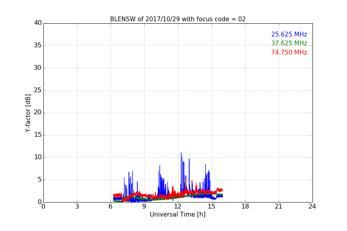Image resolution: width=347 pixels, height=231 pixels.
Task: Click the y-axis tick label 25
Action: [x=38, y=90]
